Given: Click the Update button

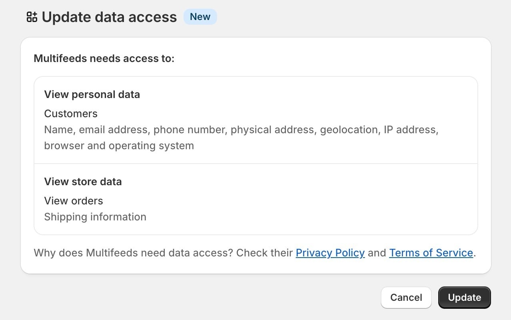Looking at the screenshot, I should click(464, 298).
